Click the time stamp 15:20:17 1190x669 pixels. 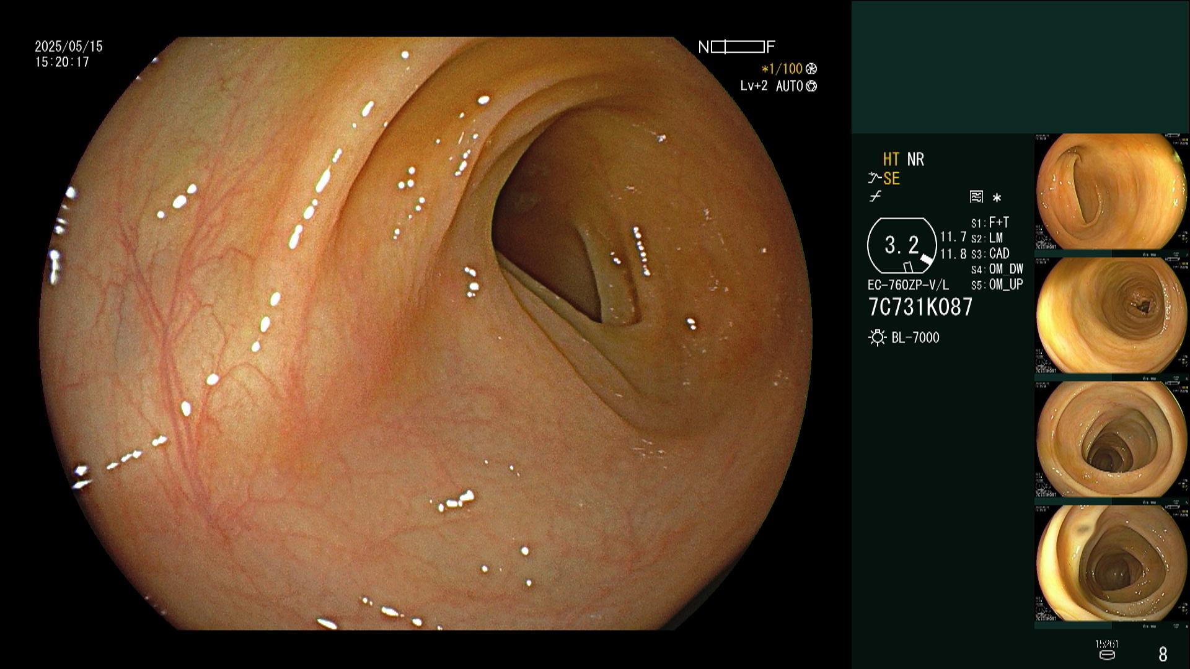coord(62,62)
